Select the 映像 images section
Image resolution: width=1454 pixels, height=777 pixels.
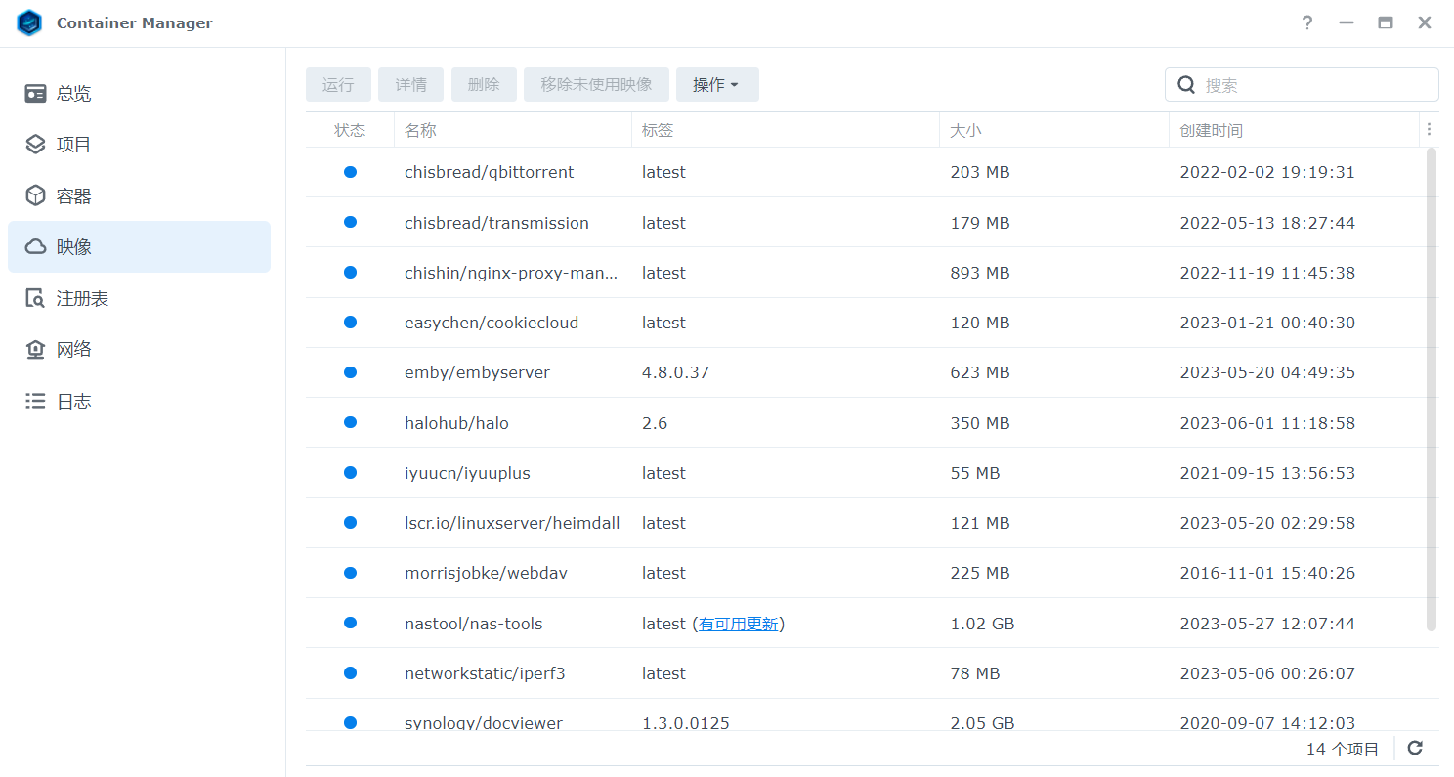point(139,247)
